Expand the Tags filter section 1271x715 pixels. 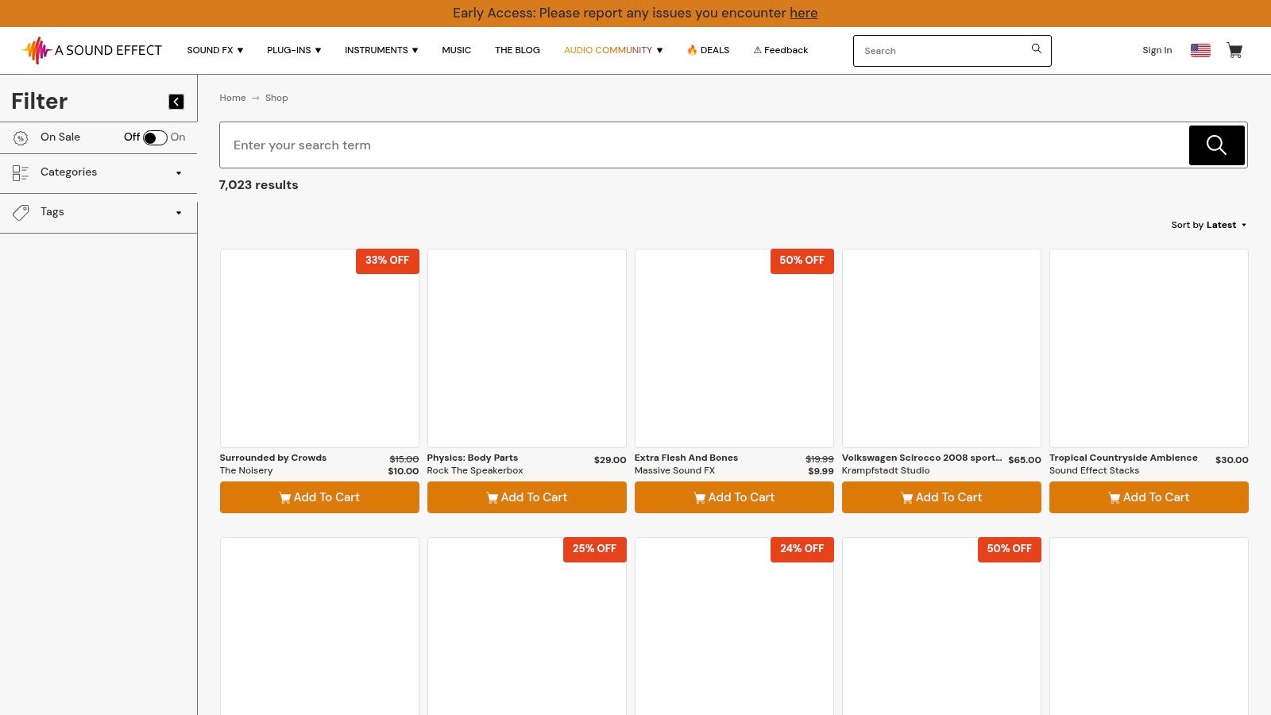[178, 213]
